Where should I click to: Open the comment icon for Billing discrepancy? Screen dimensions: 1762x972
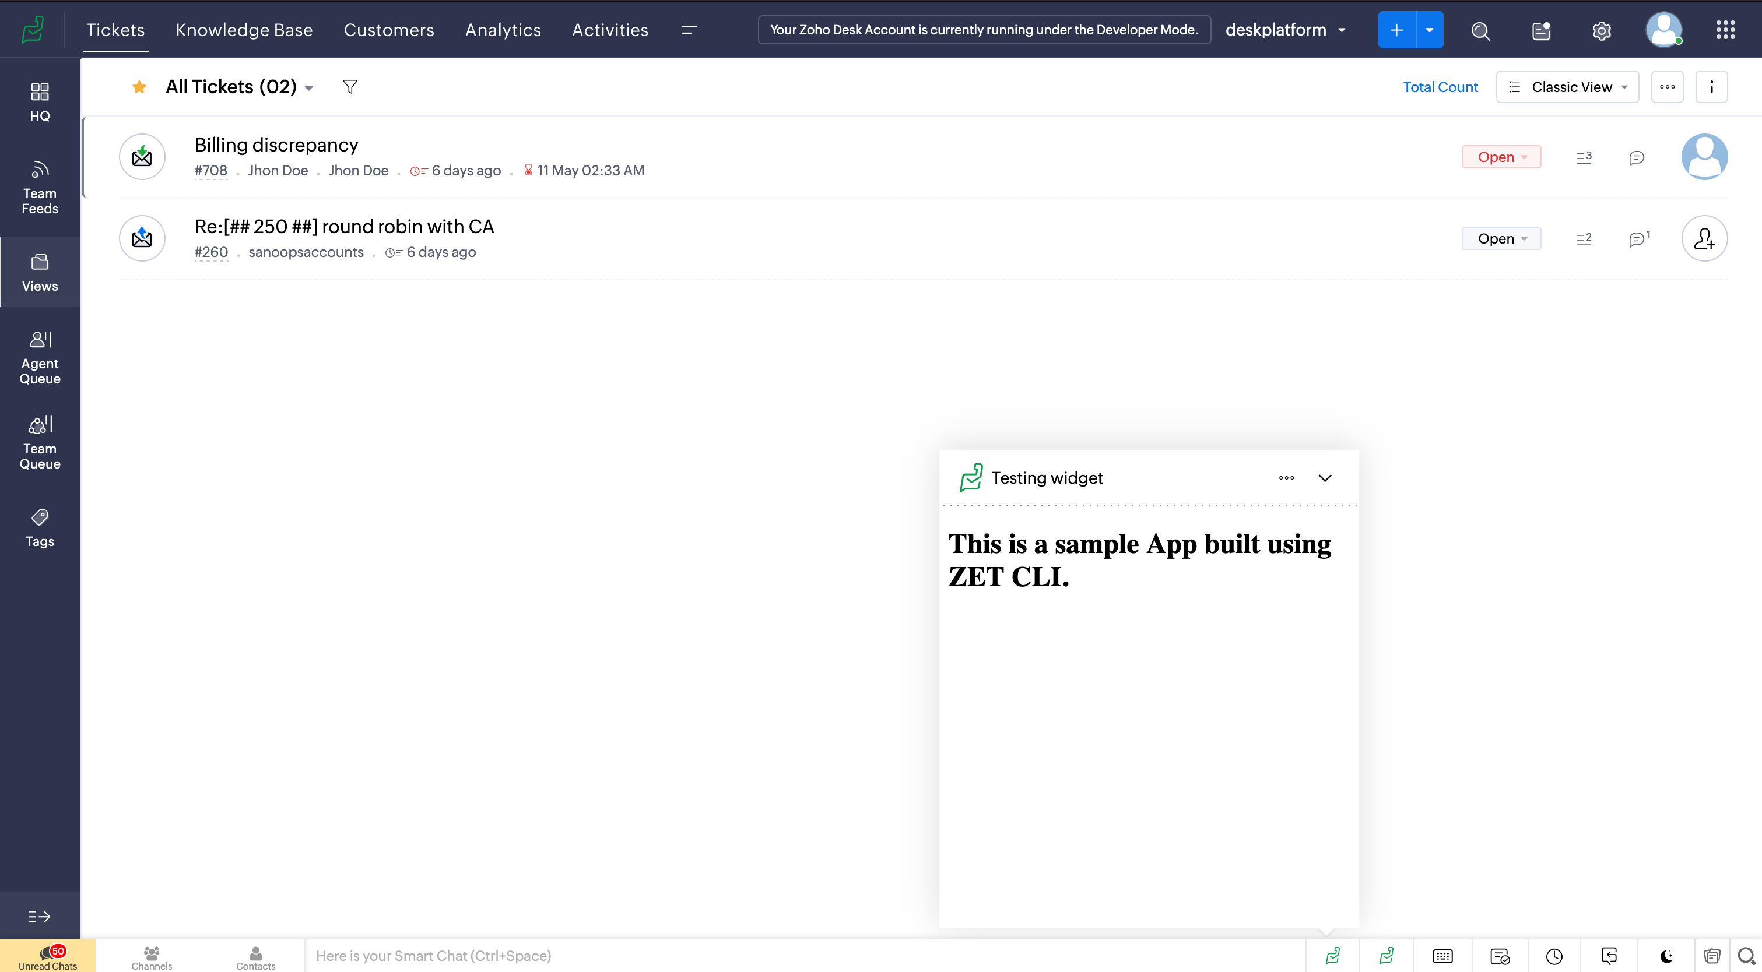1637,158
